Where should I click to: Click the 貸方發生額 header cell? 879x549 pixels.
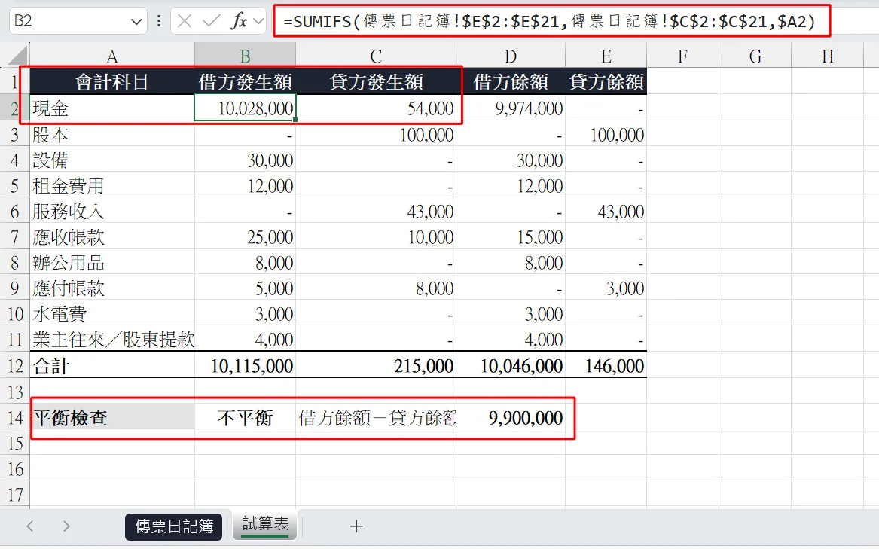(x=376, y=82)
